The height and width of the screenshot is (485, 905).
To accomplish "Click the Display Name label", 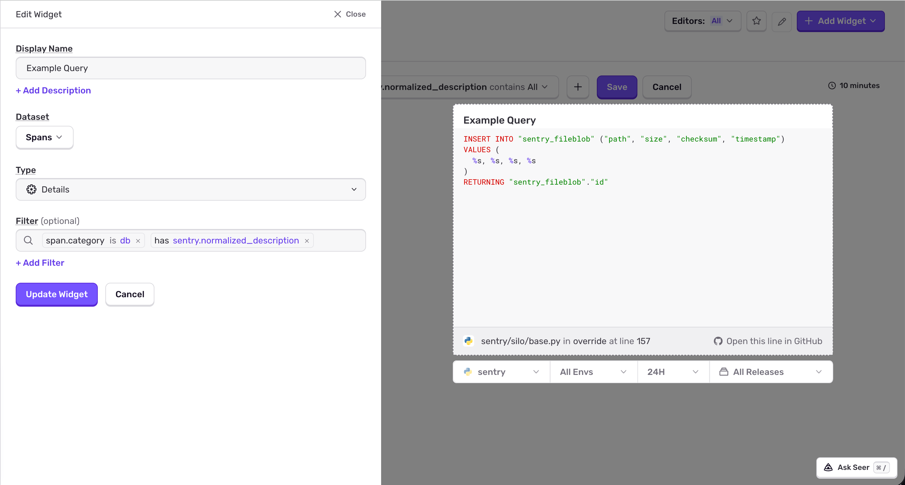I will pos(44,48).
